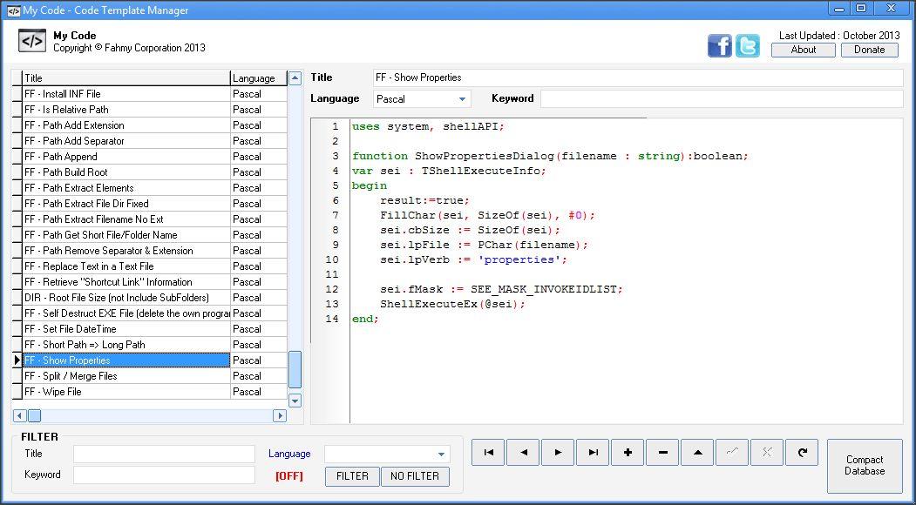Click the NO FILTER button
Viewport: 916px width, 505px height.
[x=415, y=476]
